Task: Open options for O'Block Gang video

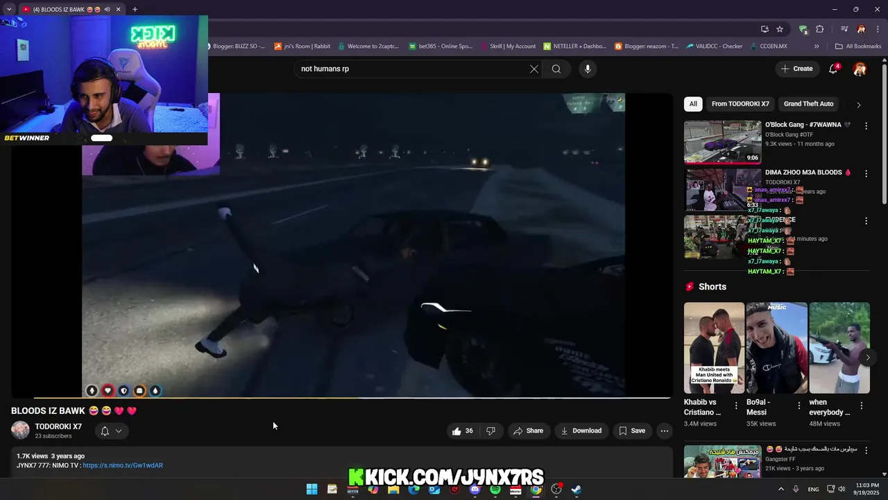Action: click(866, 126)
